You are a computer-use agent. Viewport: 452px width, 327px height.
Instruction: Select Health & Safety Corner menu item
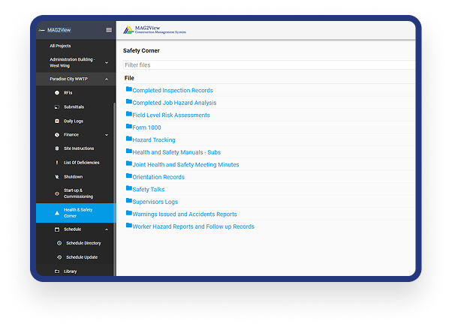point(77,213)
